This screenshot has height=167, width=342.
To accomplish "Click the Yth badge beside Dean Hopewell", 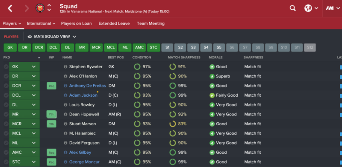I will pyautogui.click(x=51, y=114).
